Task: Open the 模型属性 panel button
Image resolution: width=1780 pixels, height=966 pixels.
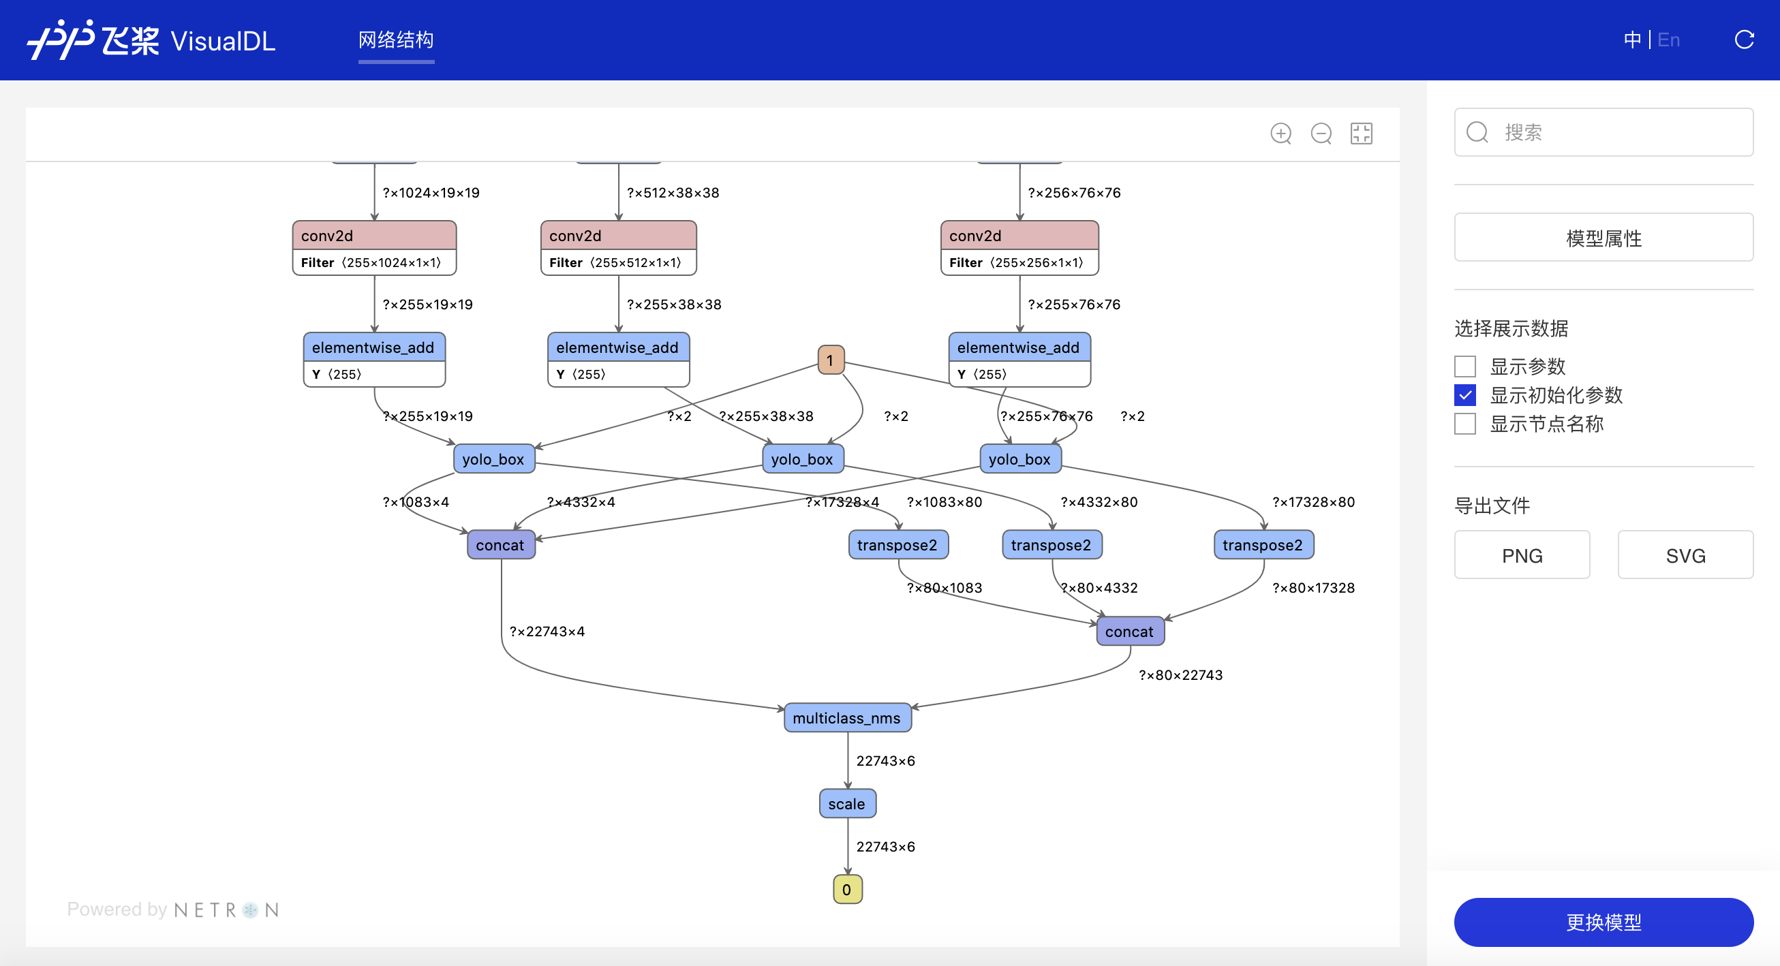Action: (x=1603, y=238)
